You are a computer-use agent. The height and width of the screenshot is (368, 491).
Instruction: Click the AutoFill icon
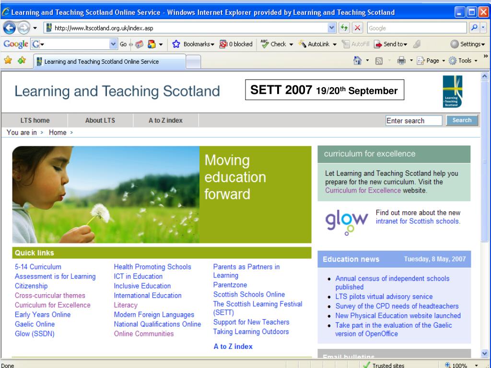(345, 44)
